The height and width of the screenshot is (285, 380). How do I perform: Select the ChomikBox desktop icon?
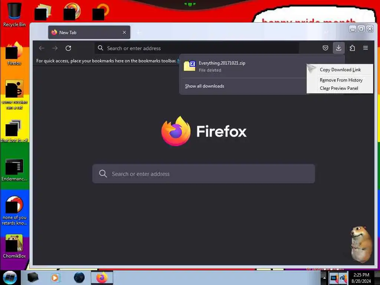(14, 246)
